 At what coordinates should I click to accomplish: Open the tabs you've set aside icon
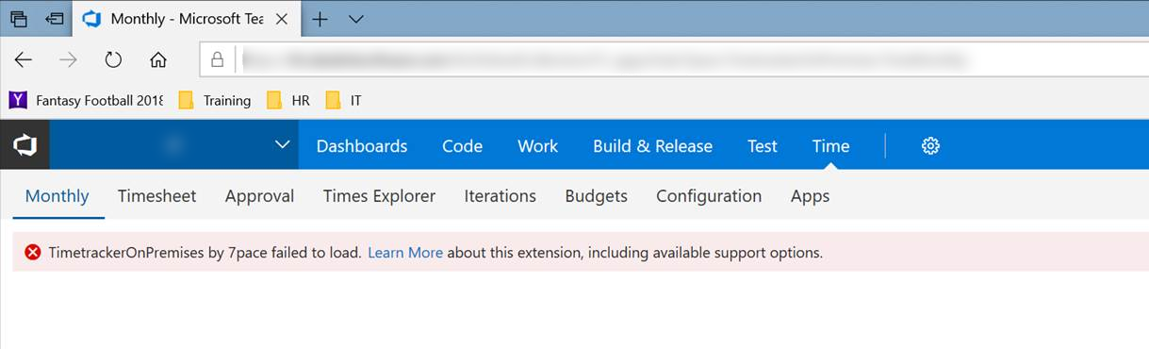(x=19, y=18)
